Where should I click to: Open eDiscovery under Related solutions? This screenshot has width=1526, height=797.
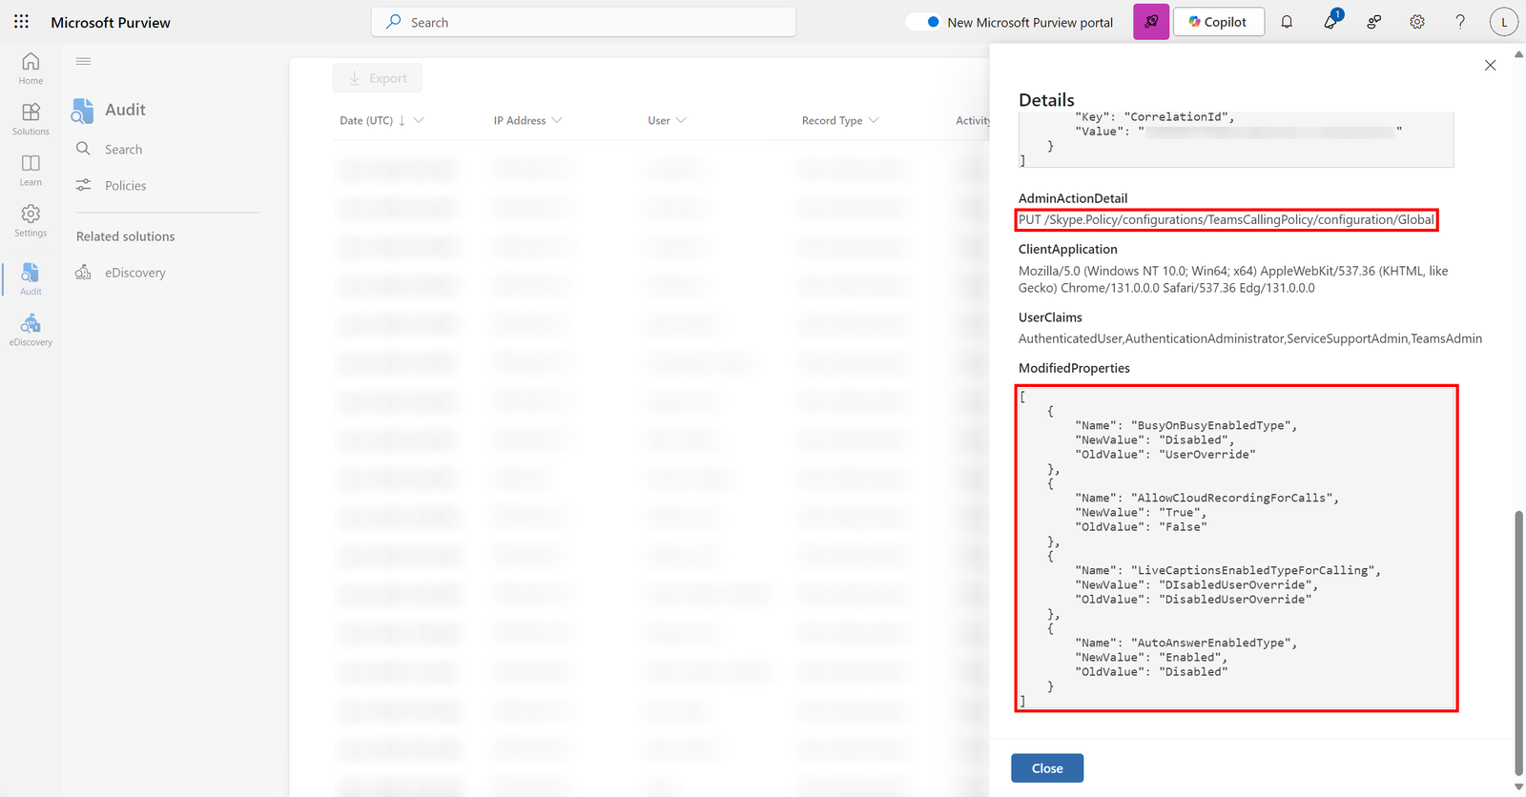[x=134, y=273]
